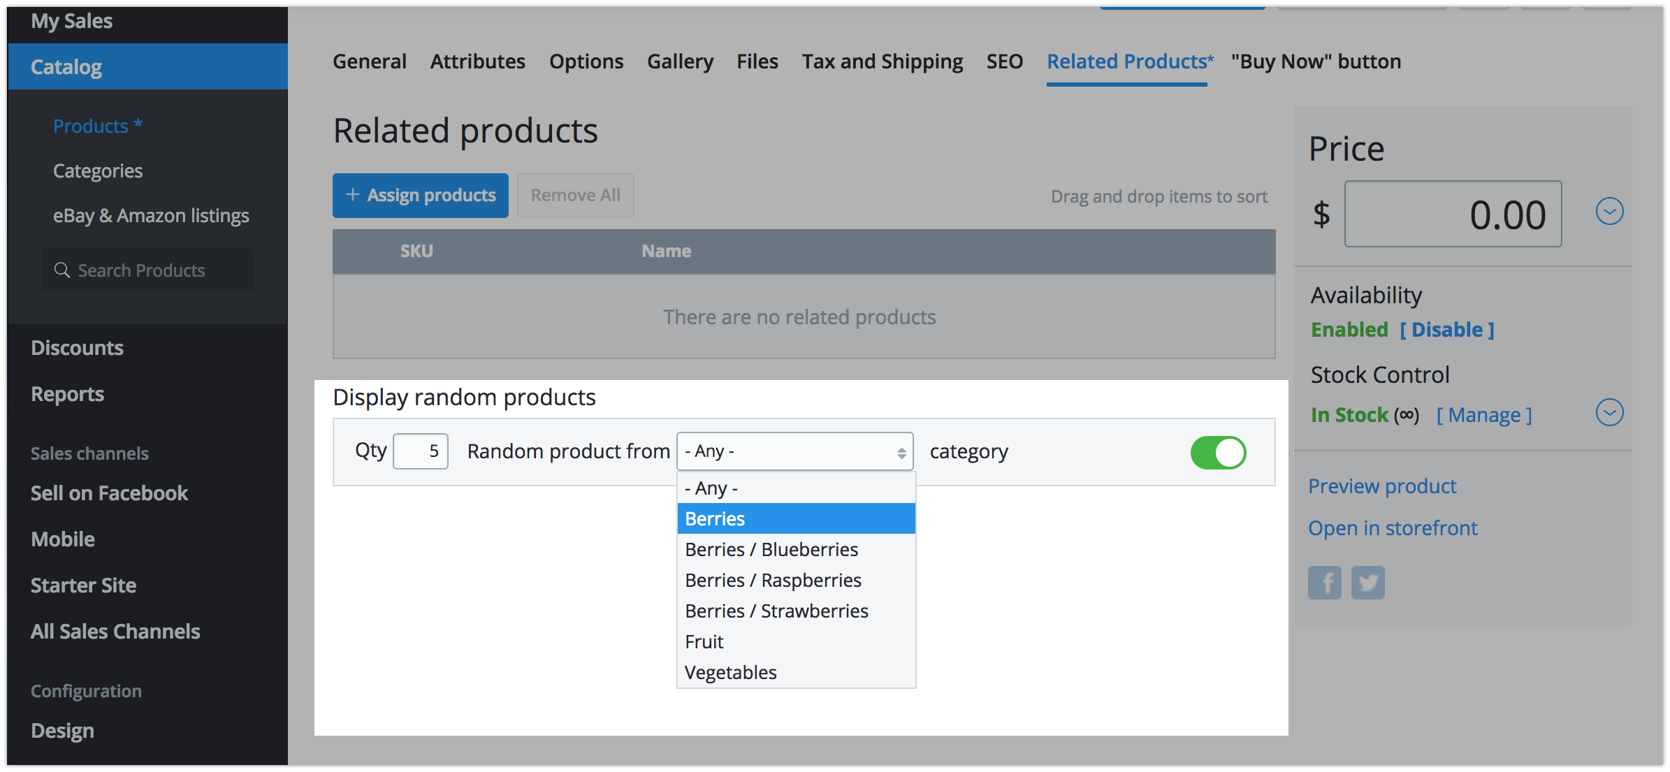This screenshot has width=1670, height=772.
Task: Expand the Stock Control chevron
Action: coord(1609,412)
